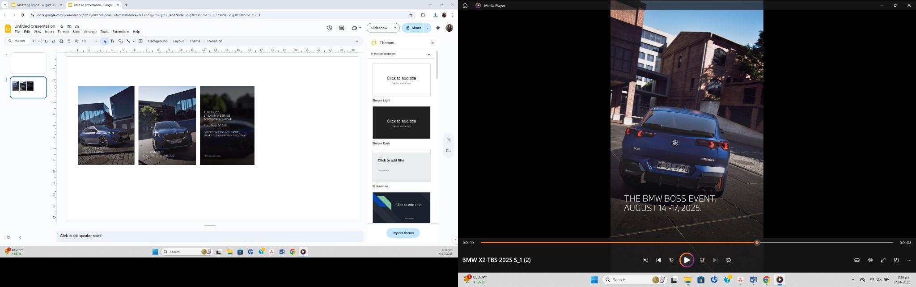Click the Undo arrow in toolbar
This screenshot has width=916, height=287.
tap(46, 41)
